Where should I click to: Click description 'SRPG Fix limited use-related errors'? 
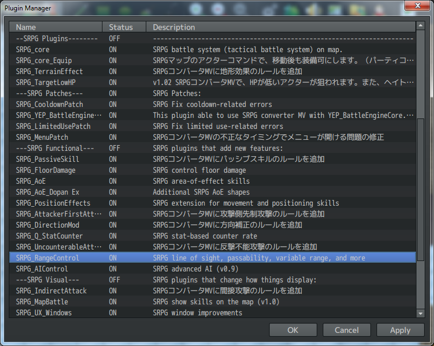click(x=218, y=126)
